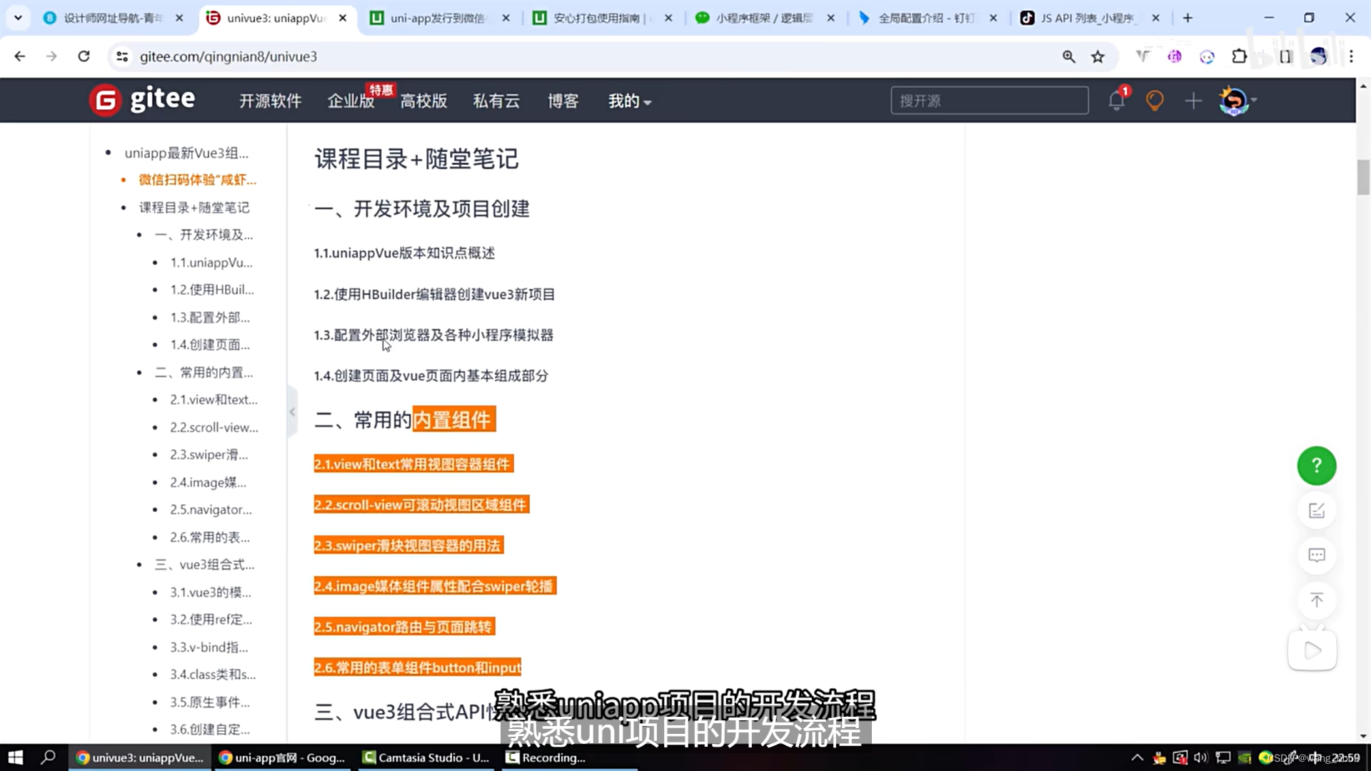Open 高校版 in Gitee navigation
The height and width of the screenshot is (771, 1371).
click(x=423, y=101)
